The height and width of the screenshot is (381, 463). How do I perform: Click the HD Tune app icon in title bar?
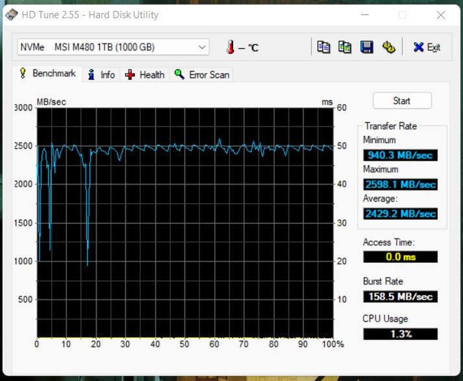point(11,15)
